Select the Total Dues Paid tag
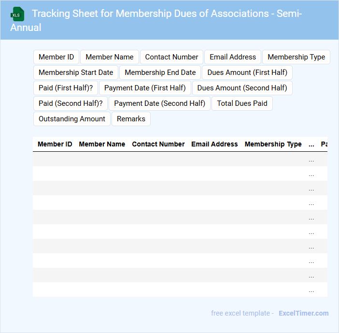The image size is (339, 333). click(242, 103)
